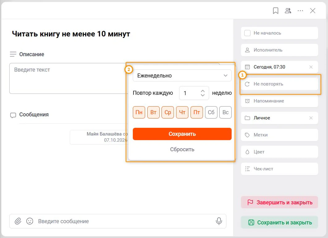Toggle Wednesday (Ср) in the repeat days
Screen dimensions: 328x238
pyautogui.click(x=168, y=112)
